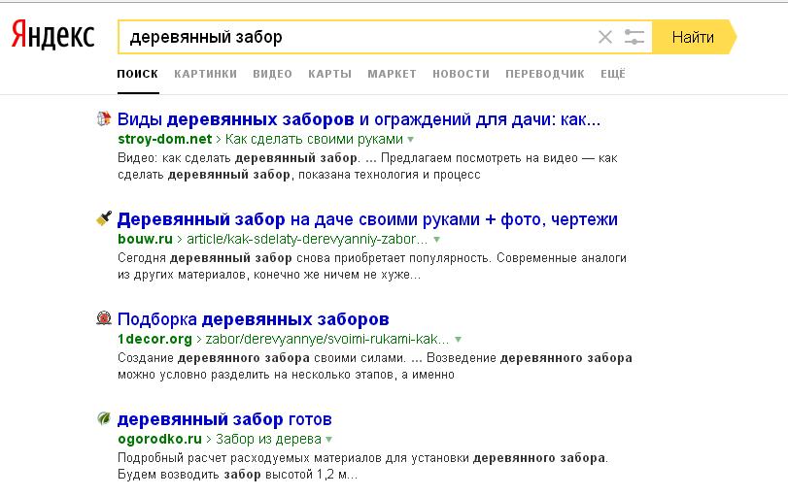Click the Яндекс logo

pos(53,36)
